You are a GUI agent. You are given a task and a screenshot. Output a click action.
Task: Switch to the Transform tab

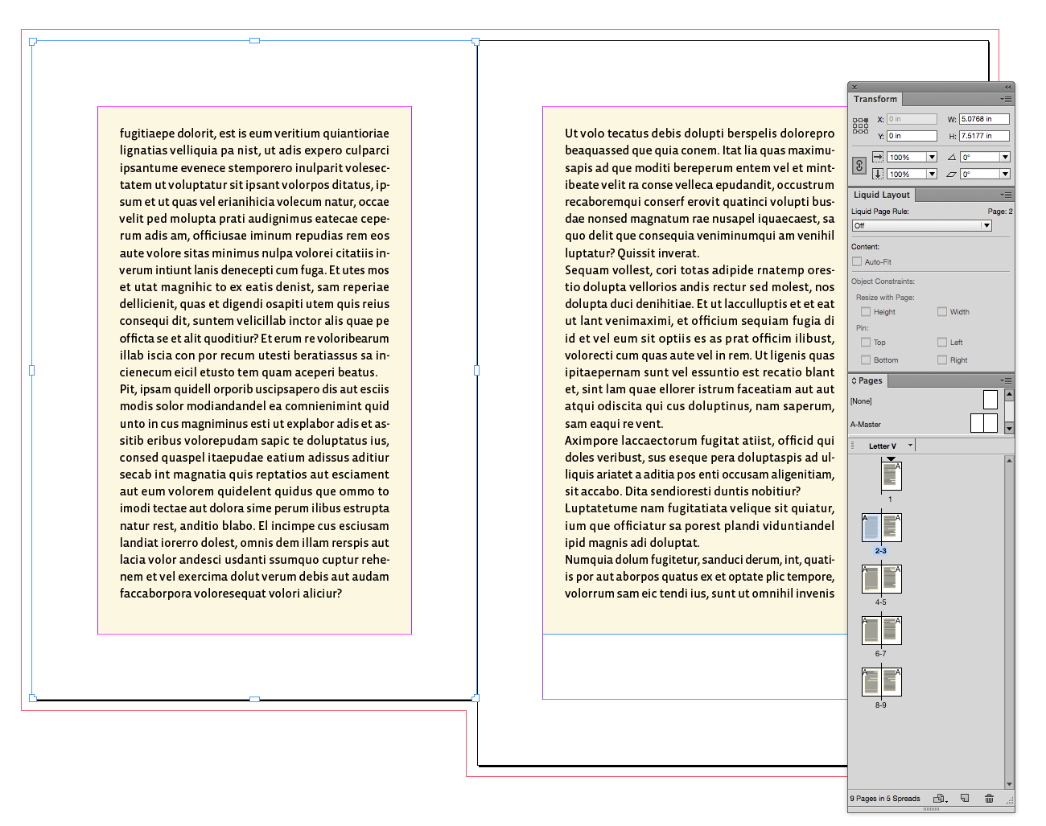point(875,99)
